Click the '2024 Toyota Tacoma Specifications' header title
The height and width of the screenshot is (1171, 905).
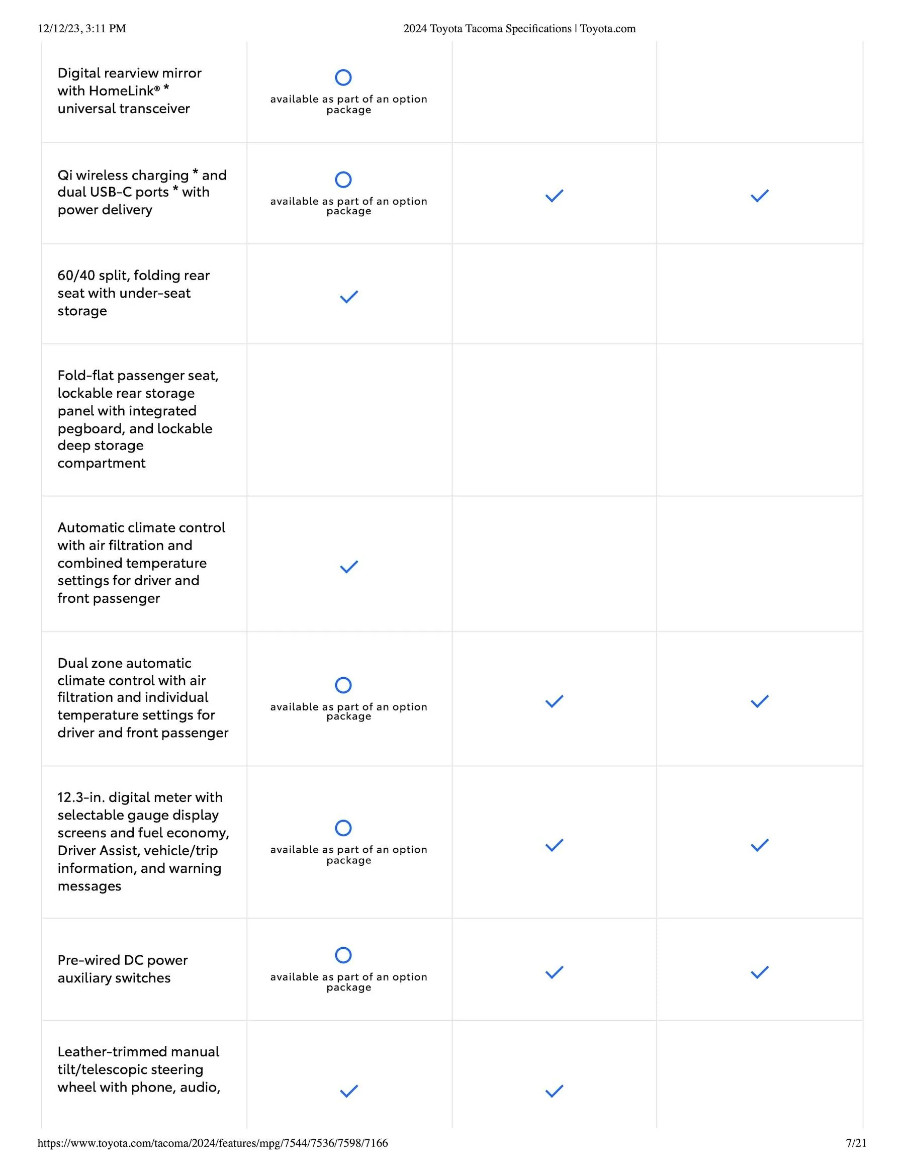pyautogui.click(x=519, y=29)
